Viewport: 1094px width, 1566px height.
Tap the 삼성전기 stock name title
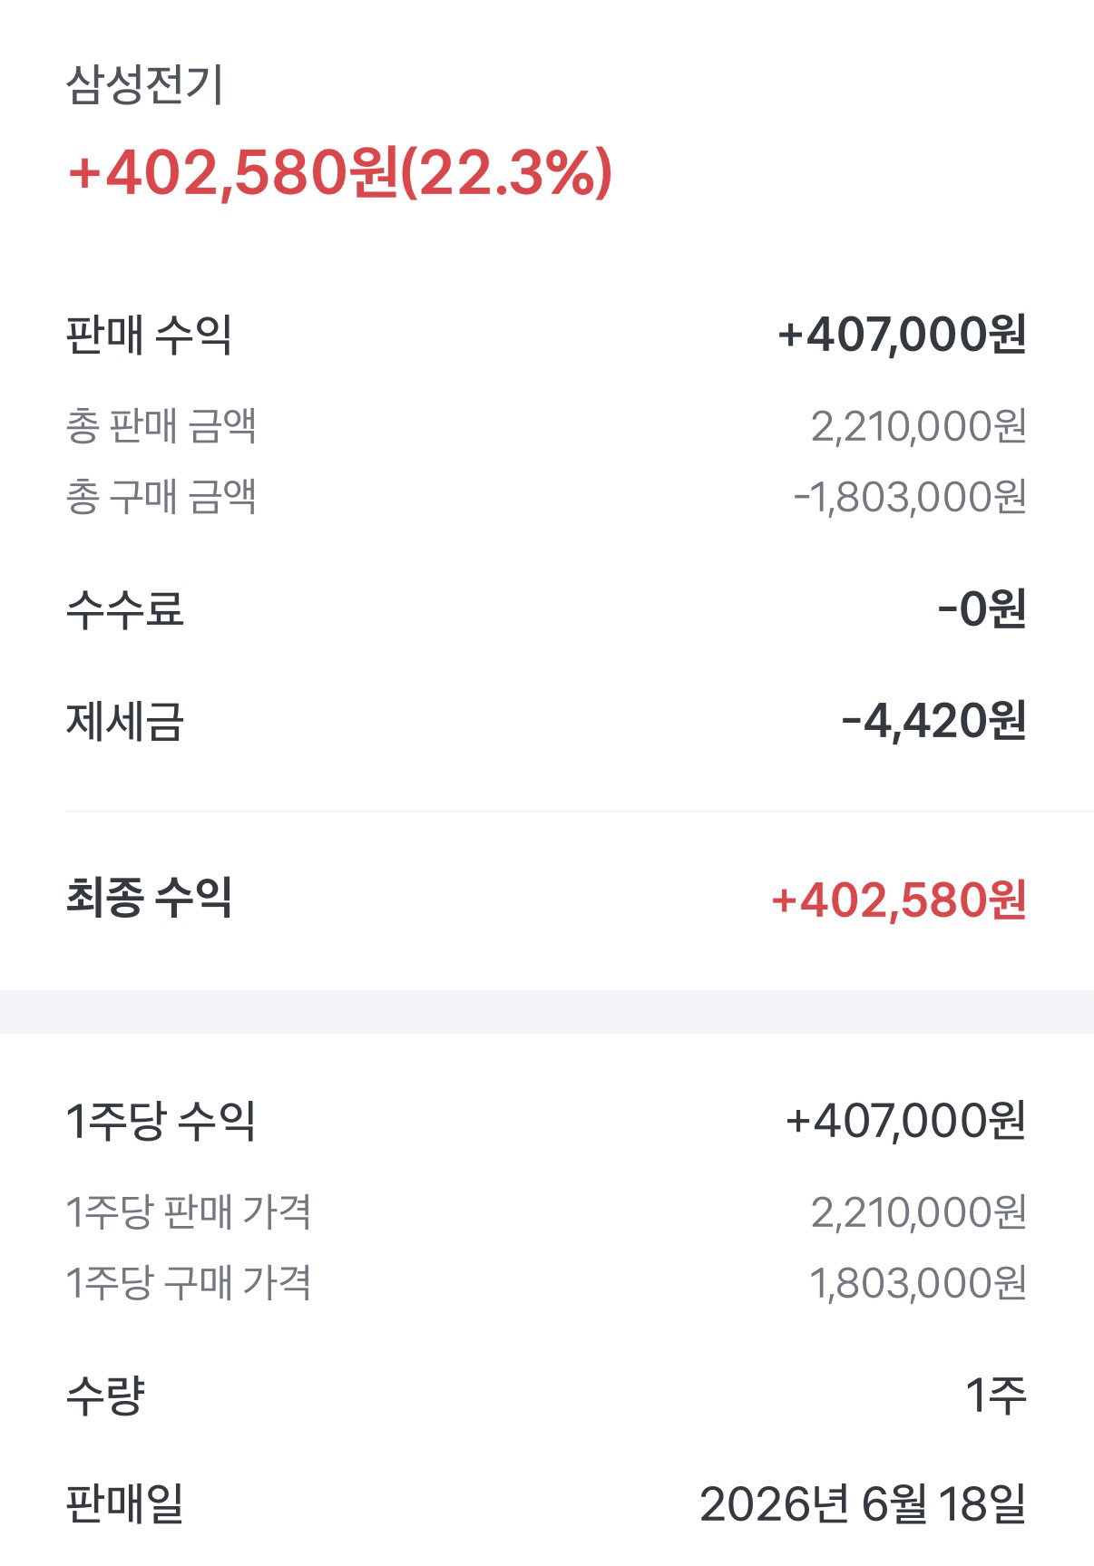[144, 85]
